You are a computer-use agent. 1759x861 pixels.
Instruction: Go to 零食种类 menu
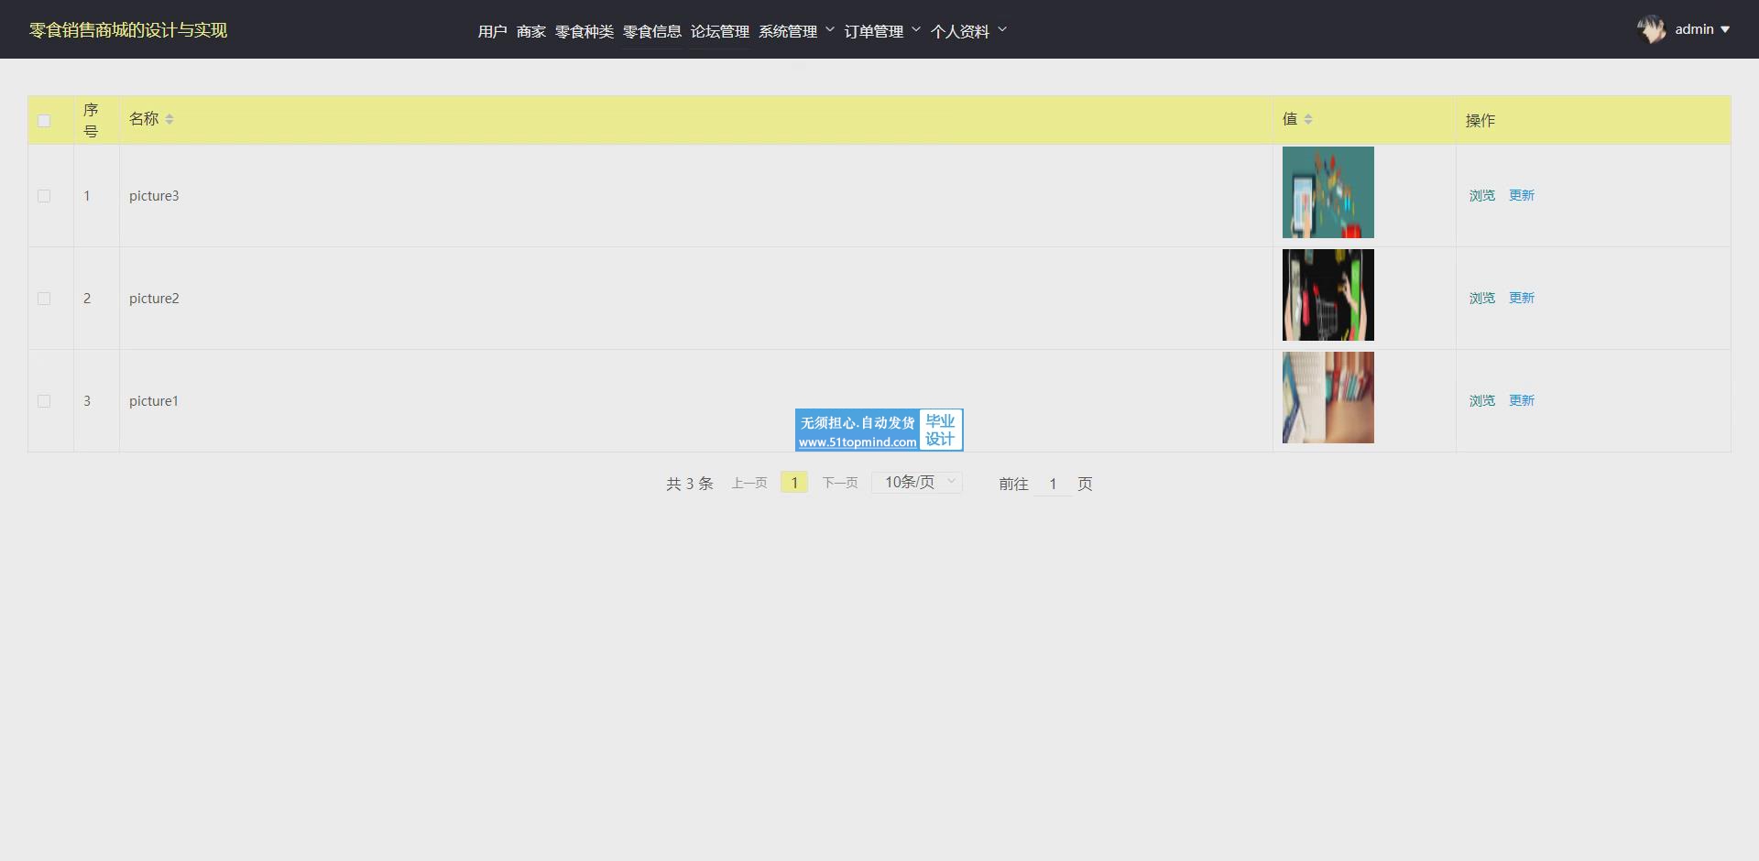(584, 31)
